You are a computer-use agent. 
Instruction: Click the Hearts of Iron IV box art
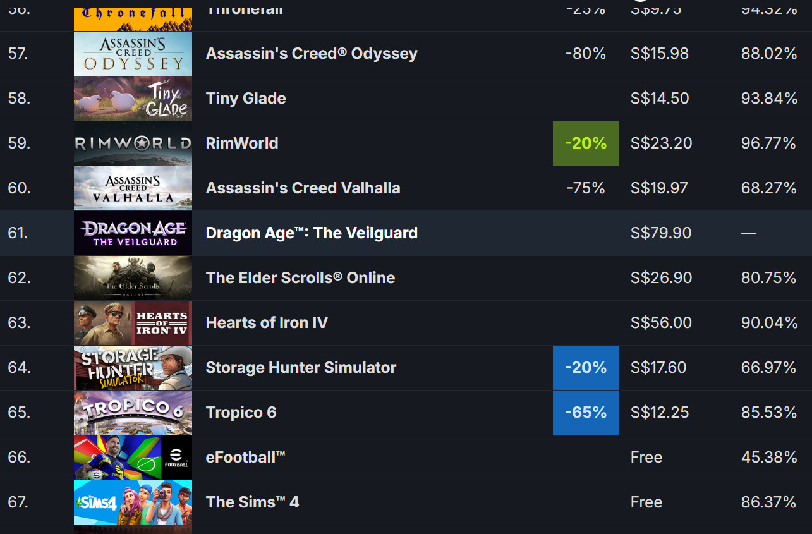(x=133, y=322)
